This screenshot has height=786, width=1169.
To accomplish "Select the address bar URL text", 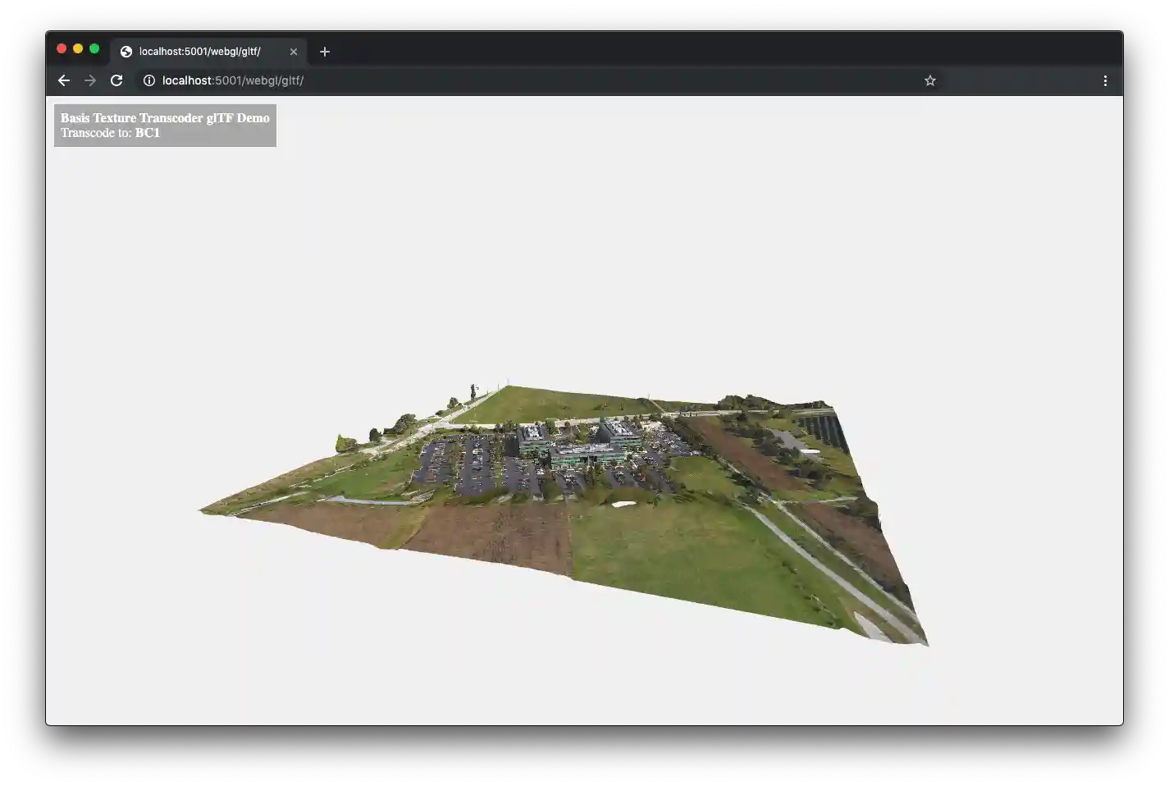I will [x=232, y=80].
